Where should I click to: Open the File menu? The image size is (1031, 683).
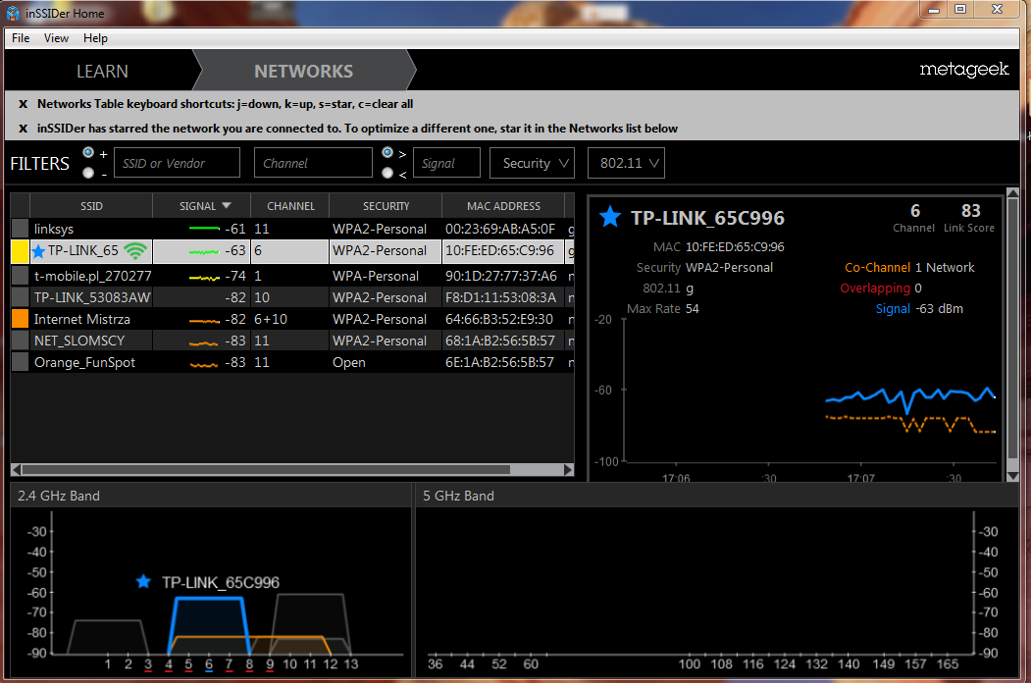21,38
